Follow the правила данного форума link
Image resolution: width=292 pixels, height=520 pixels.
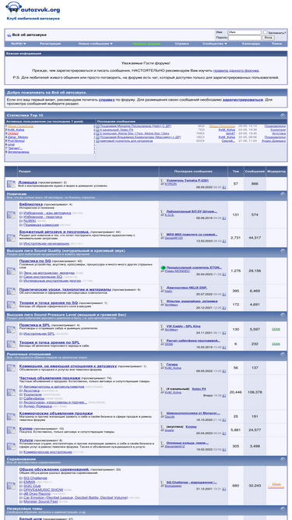236,70
